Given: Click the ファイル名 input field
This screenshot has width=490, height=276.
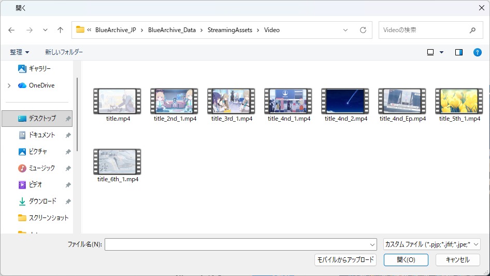Looking at the screenshot, I should (238, 244).
